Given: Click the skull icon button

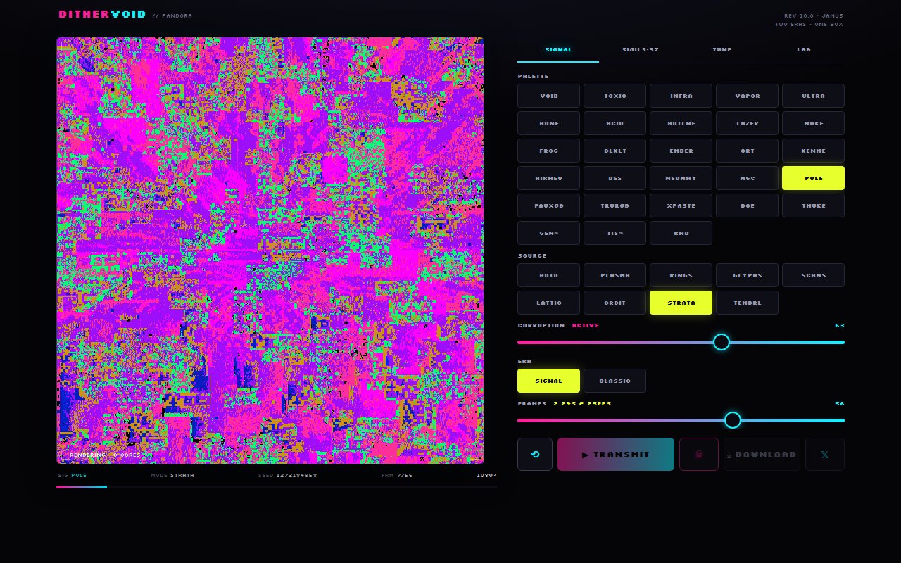Looking at the screenshot, I should tap(699, 454).
